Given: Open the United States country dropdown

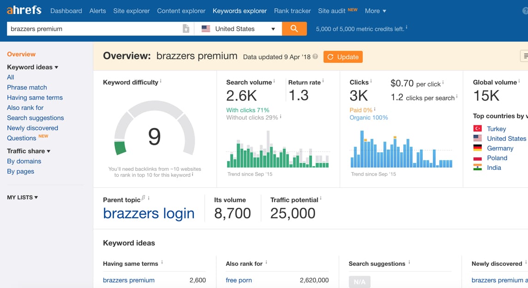Looking at the screenshot, I should click(x=238, y=29).
